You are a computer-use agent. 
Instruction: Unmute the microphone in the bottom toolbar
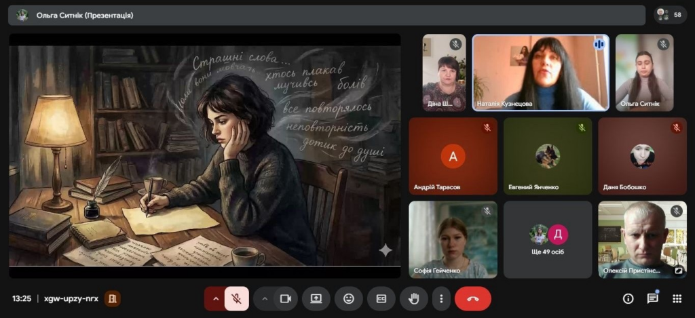(x=236, y=298)
